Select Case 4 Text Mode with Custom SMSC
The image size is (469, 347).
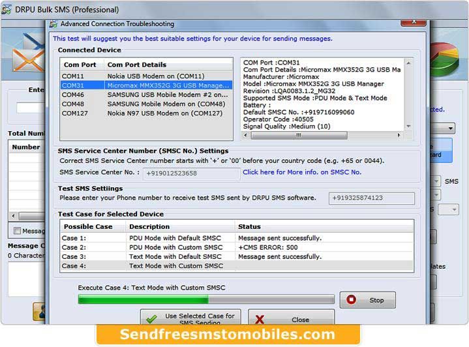click(x=237, y=266)
